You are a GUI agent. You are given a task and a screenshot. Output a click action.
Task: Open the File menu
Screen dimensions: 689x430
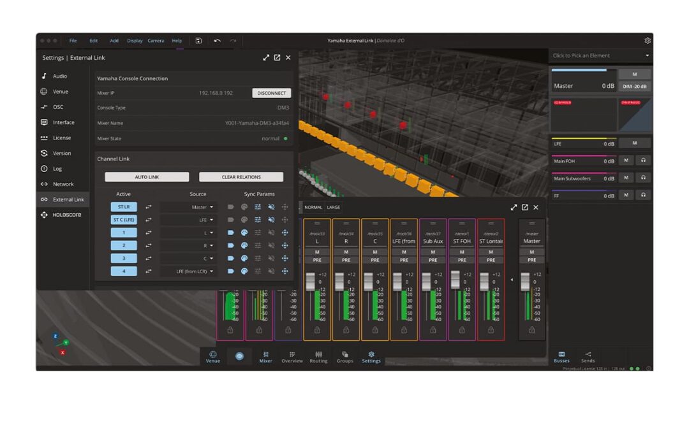pyautogui.click(x=73, y=41)
